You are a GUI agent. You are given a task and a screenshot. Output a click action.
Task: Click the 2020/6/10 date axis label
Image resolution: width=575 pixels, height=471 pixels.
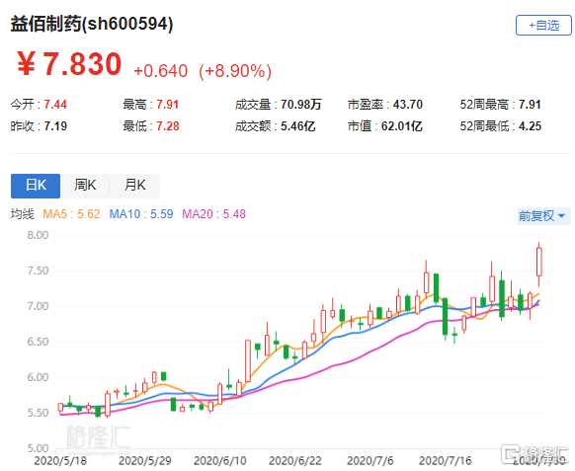point(220,461)
